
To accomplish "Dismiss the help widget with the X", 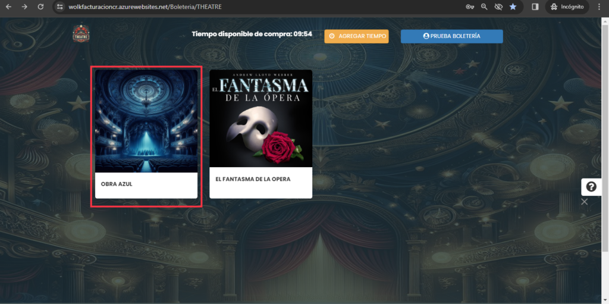I will point(585,201).
